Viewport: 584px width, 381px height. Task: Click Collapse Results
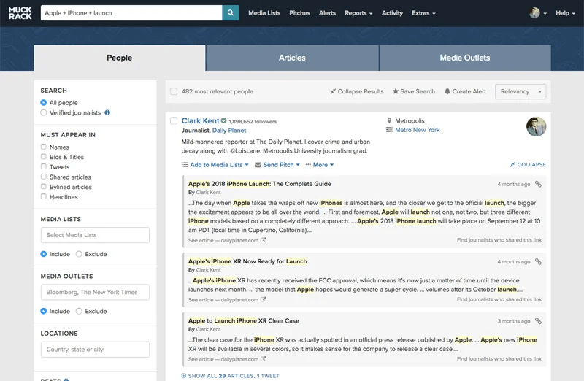tap(357, 91)
